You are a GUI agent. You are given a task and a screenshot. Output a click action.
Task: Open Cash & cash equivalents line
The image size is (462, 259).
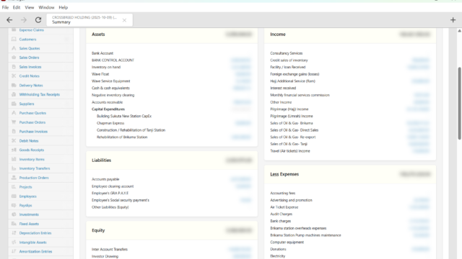[110, 88]
